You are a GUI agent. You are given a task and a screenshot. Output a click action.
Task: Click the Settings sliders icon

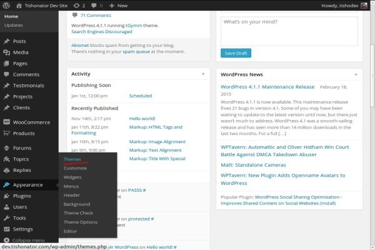6,229
